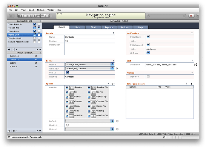Click the Name field containing Contacts
The height and width of the screenshot is (148, 206).
pos(90,37)
